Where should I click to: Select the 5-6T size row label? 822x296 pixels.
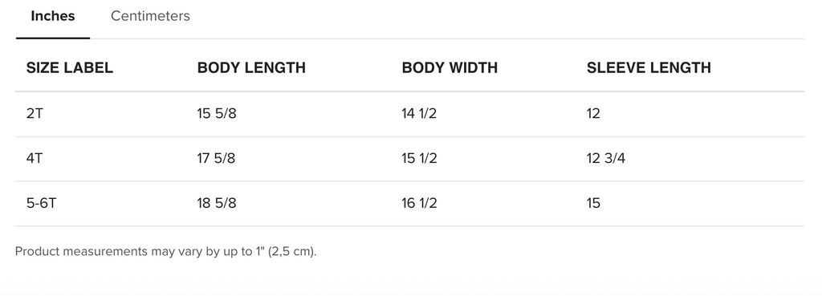click(41, 203)
